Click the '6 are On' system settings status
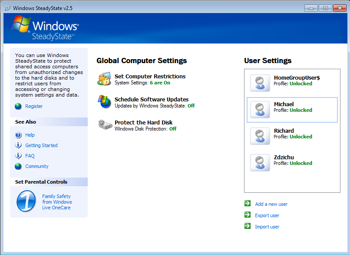This screenshot has height=255, width=350. coord(160,83)
